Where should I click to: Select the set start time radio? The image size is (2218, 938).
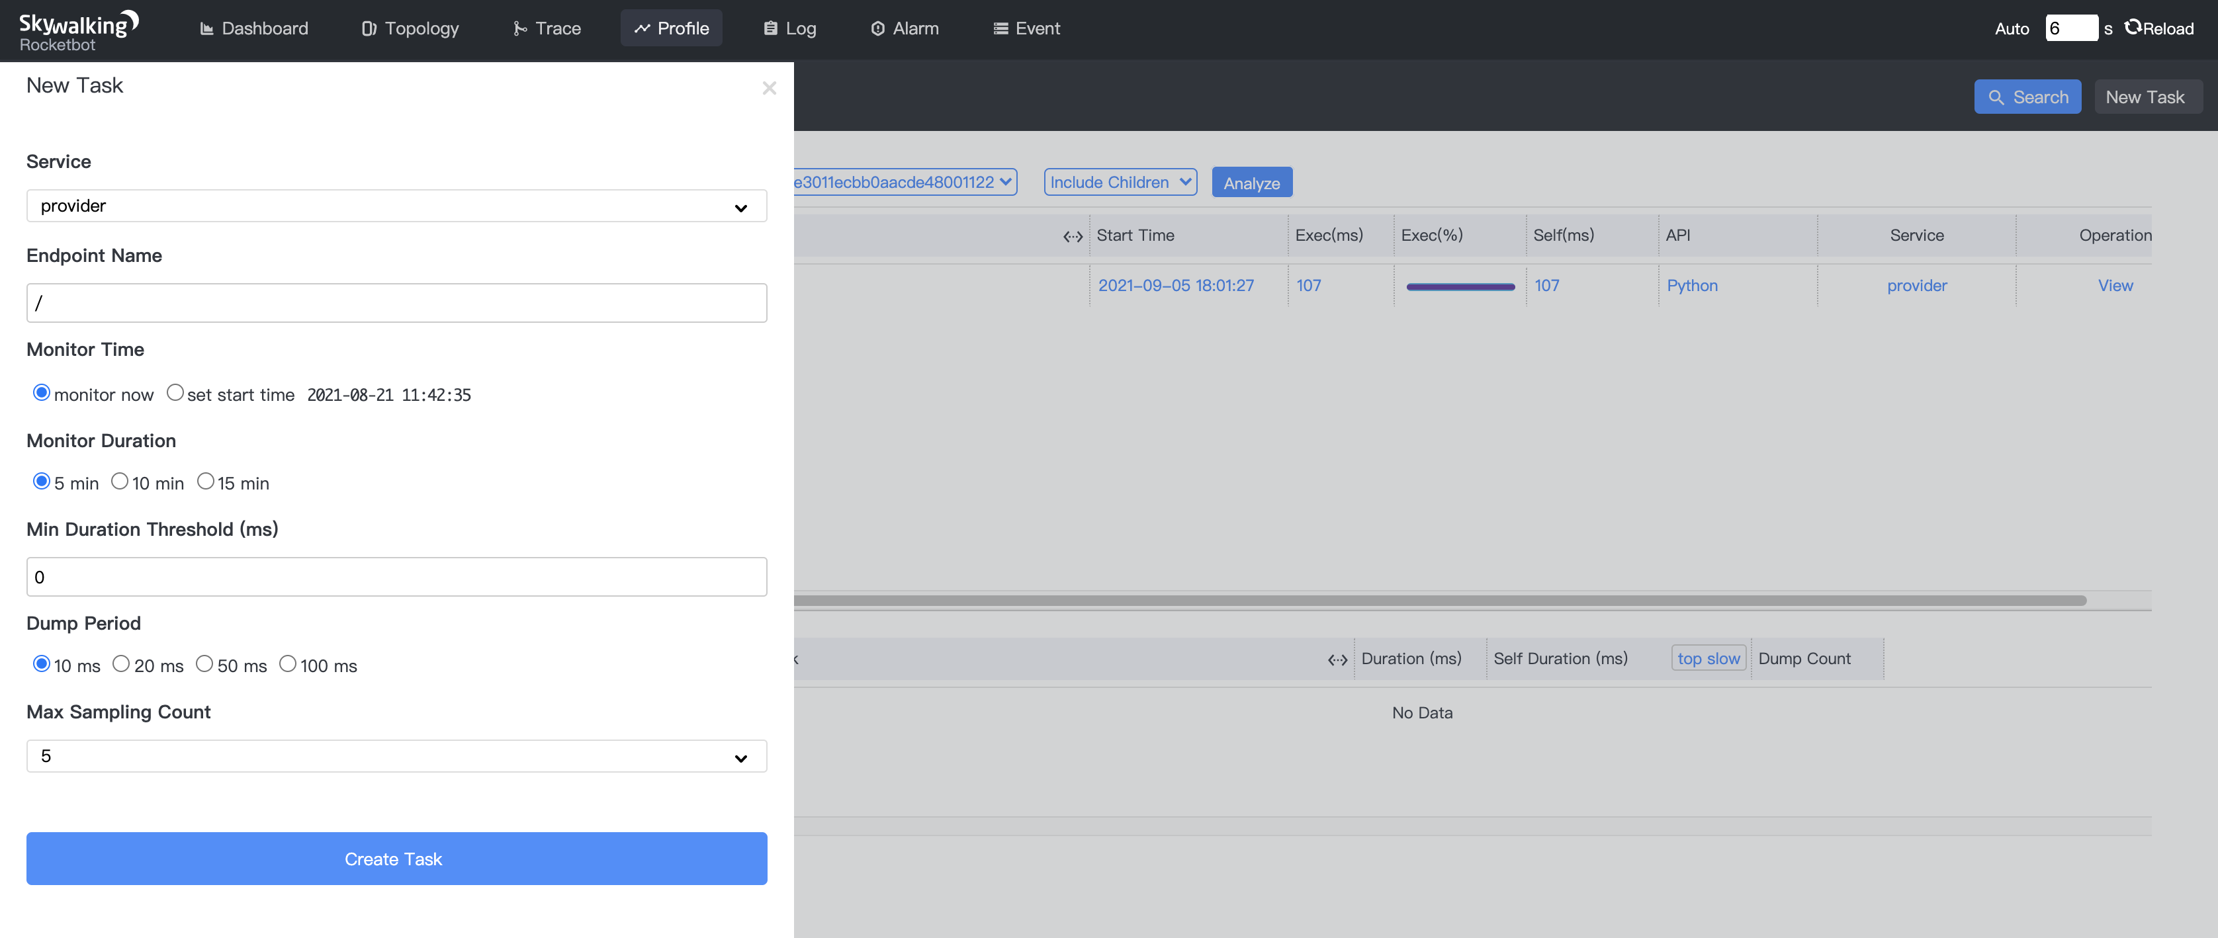175,392
